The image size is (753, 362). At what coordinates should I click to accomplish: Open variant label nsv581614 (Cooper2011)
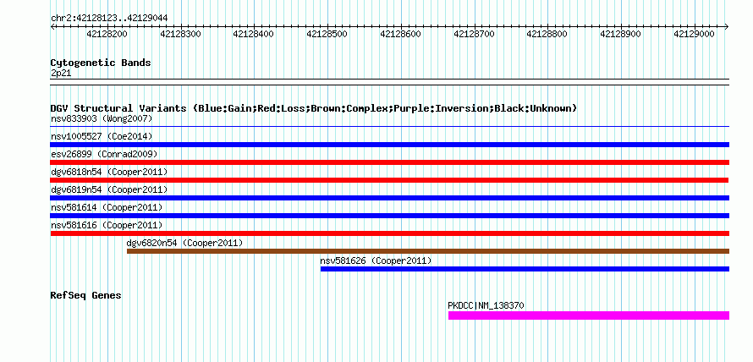[x=107, y=207]
